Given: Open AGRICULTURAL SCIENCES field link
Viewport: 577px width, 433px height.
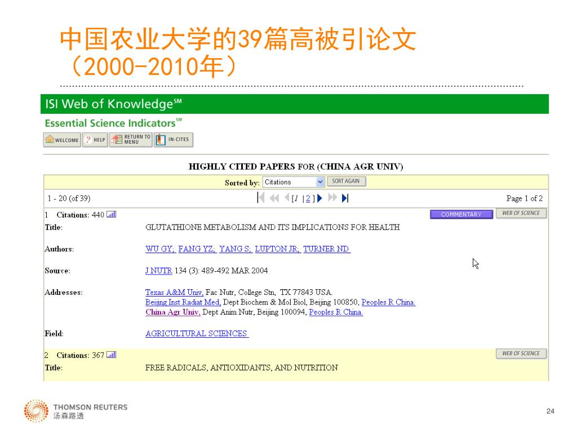Looking at the screenshot, I should (x=197, y=334).
